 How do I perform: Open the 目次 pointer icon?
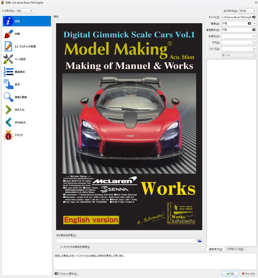8,85
